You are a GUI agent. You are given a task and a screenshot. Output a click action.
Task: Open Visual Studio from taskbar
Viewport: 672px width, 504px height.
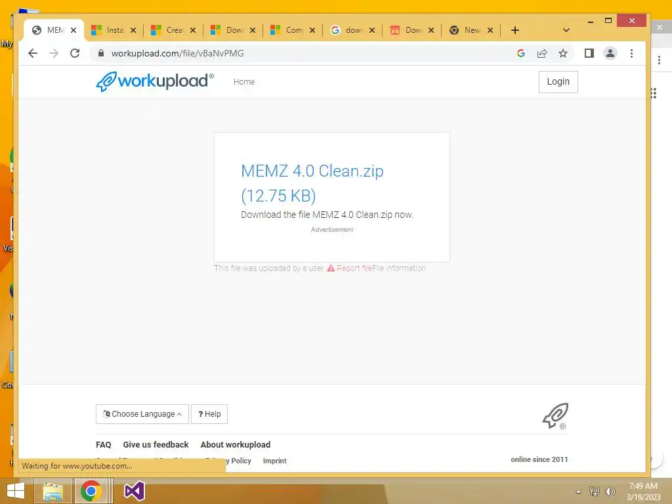(134, 491)
